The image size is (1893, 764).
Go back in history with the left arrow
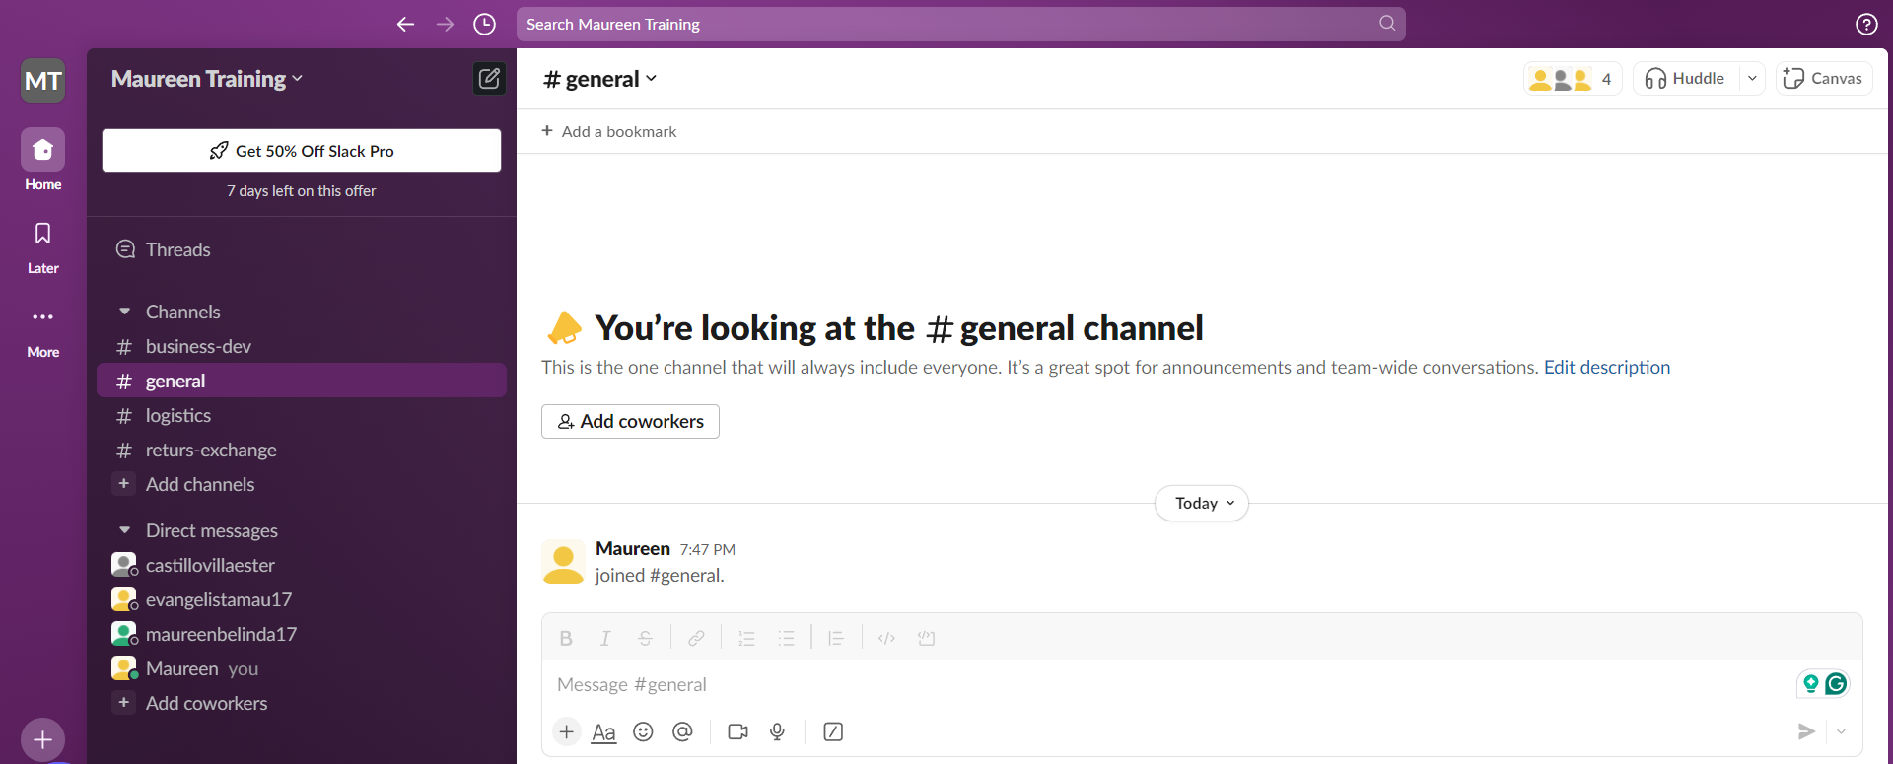(x=405, y=24)
